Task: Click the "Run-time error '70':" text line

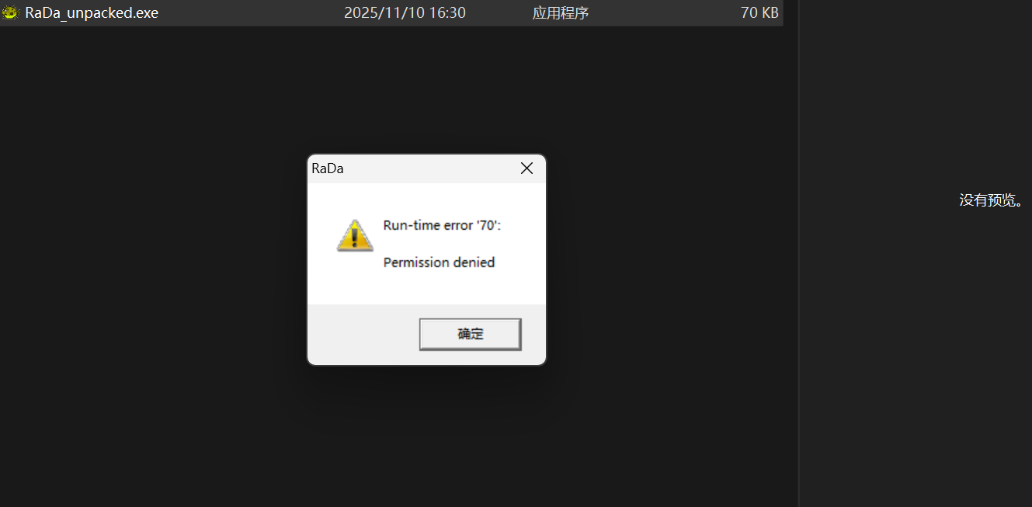Action: coord(443,225)
